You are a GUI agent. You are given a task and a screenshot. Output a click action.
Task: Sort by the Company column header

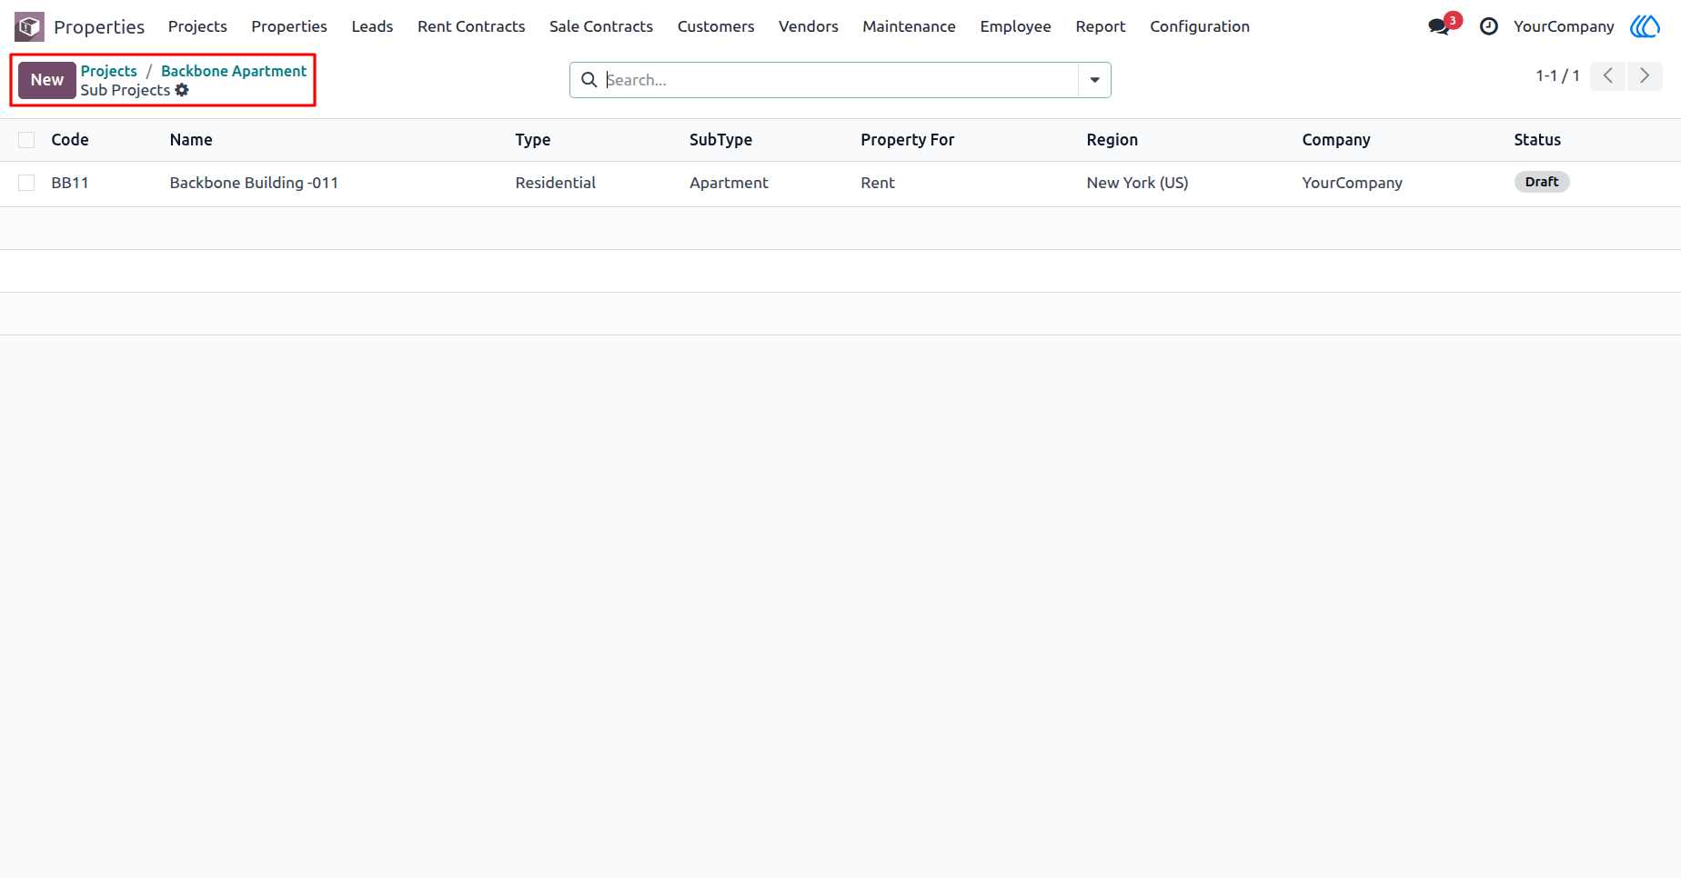click(x=1336, y=140)
